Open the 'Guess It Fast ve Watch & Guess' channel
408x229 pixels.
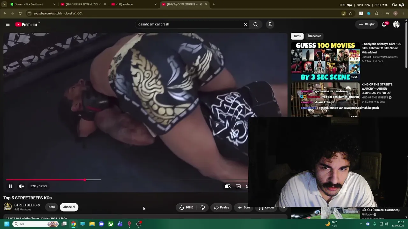click(x=379, y=57)
